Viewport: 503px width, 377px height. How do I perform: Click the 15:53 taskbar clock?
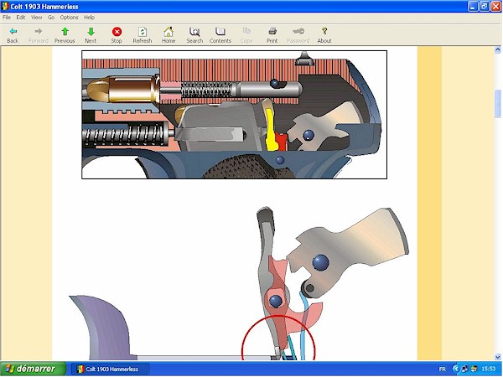488,369
